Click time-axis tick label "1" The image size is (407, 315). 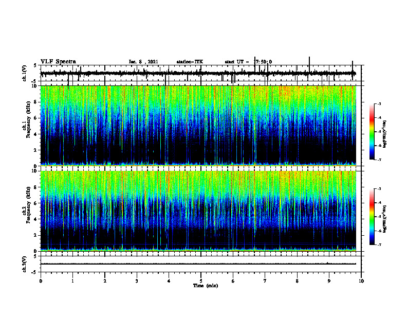tap(72, 281)
